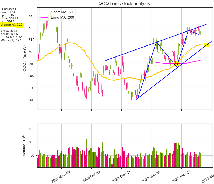Click the 'SE-pc(%): -4.52' stat line
This screenshot has width=214, height=184.
pos(11,37)
